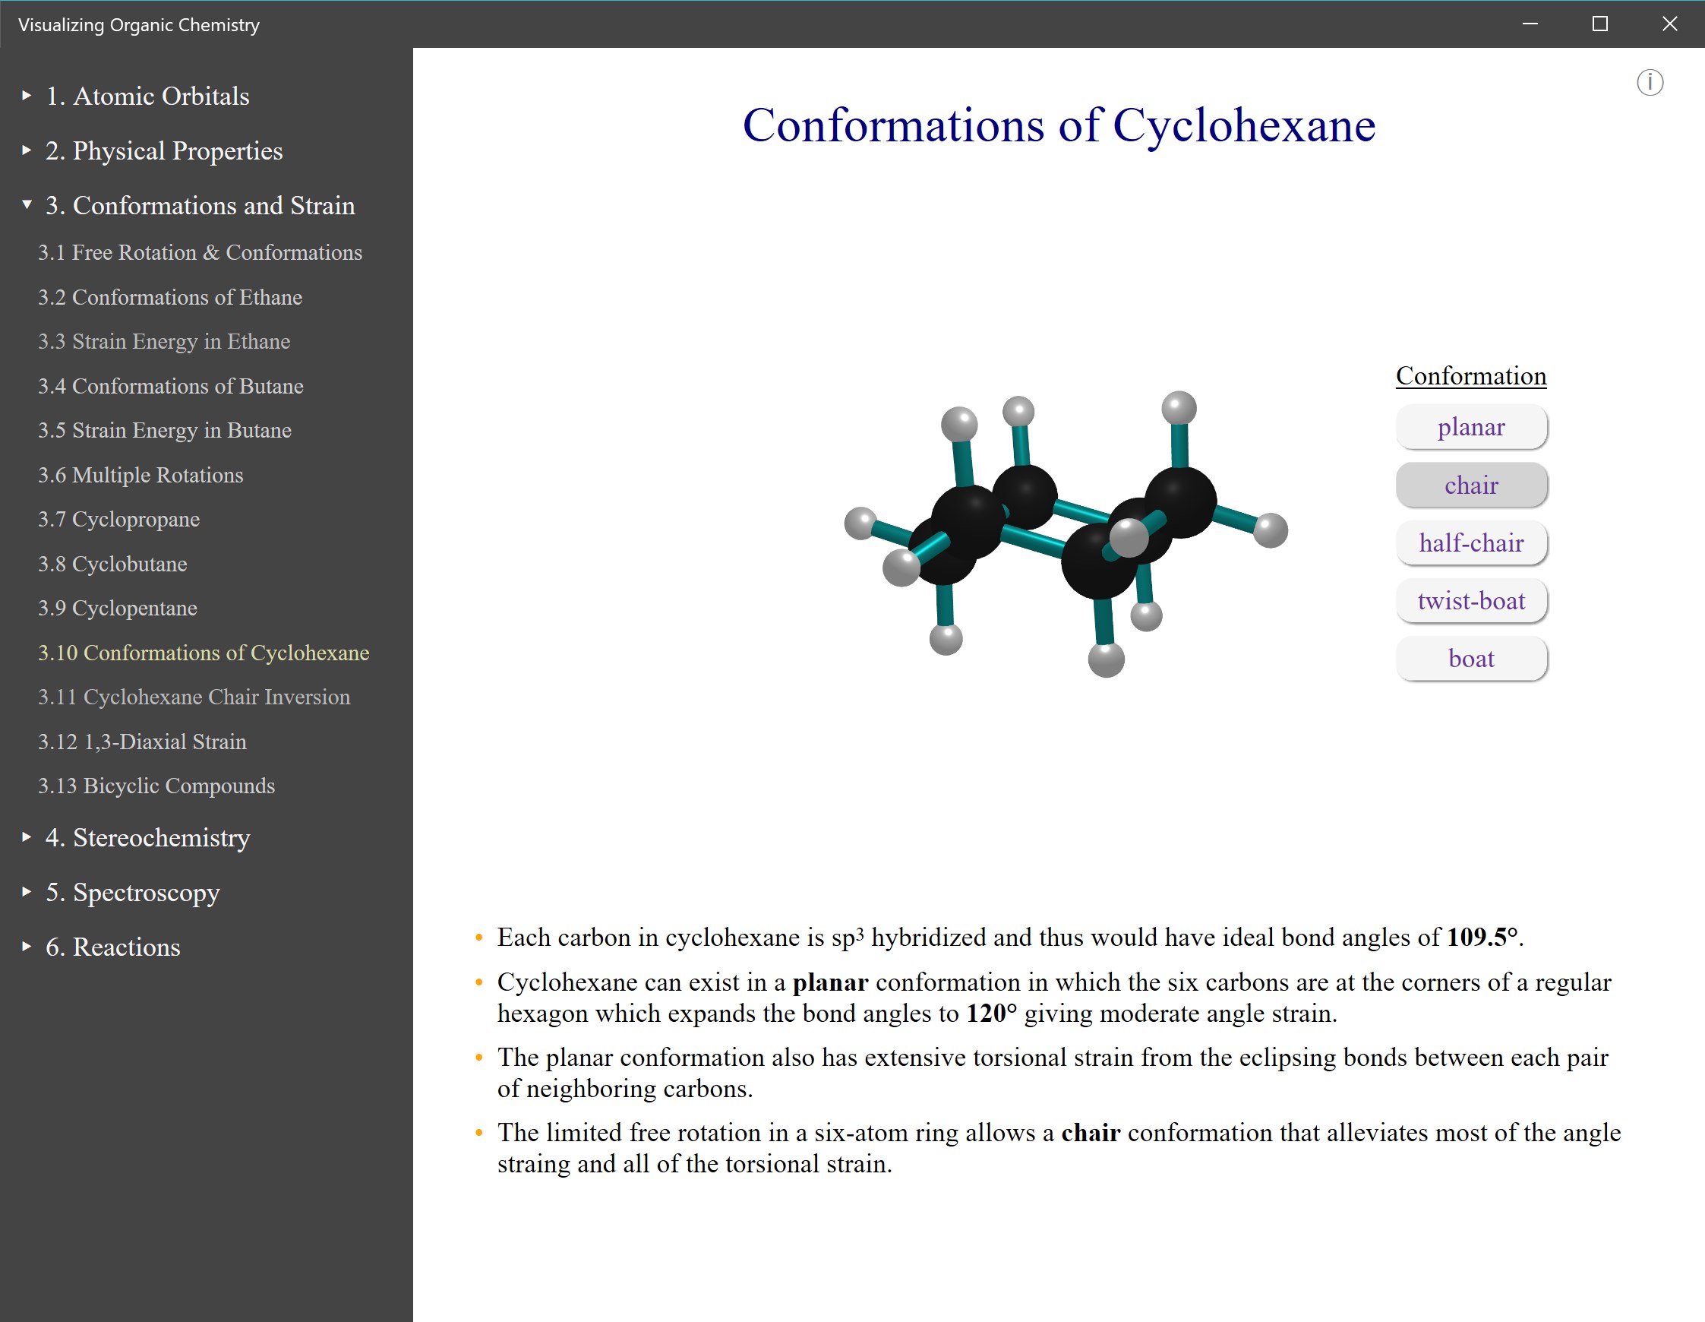Expand the Reactions chapter arrow
The width and height of the screenshot is (1705, 1322).
tap(27, 947)
